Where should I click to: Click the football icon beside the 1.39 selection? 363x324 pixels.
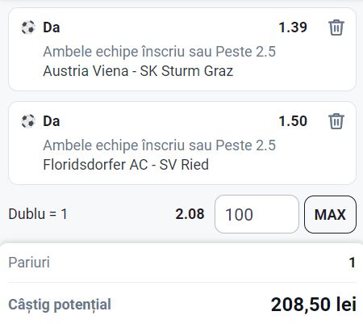pos(28,27)
